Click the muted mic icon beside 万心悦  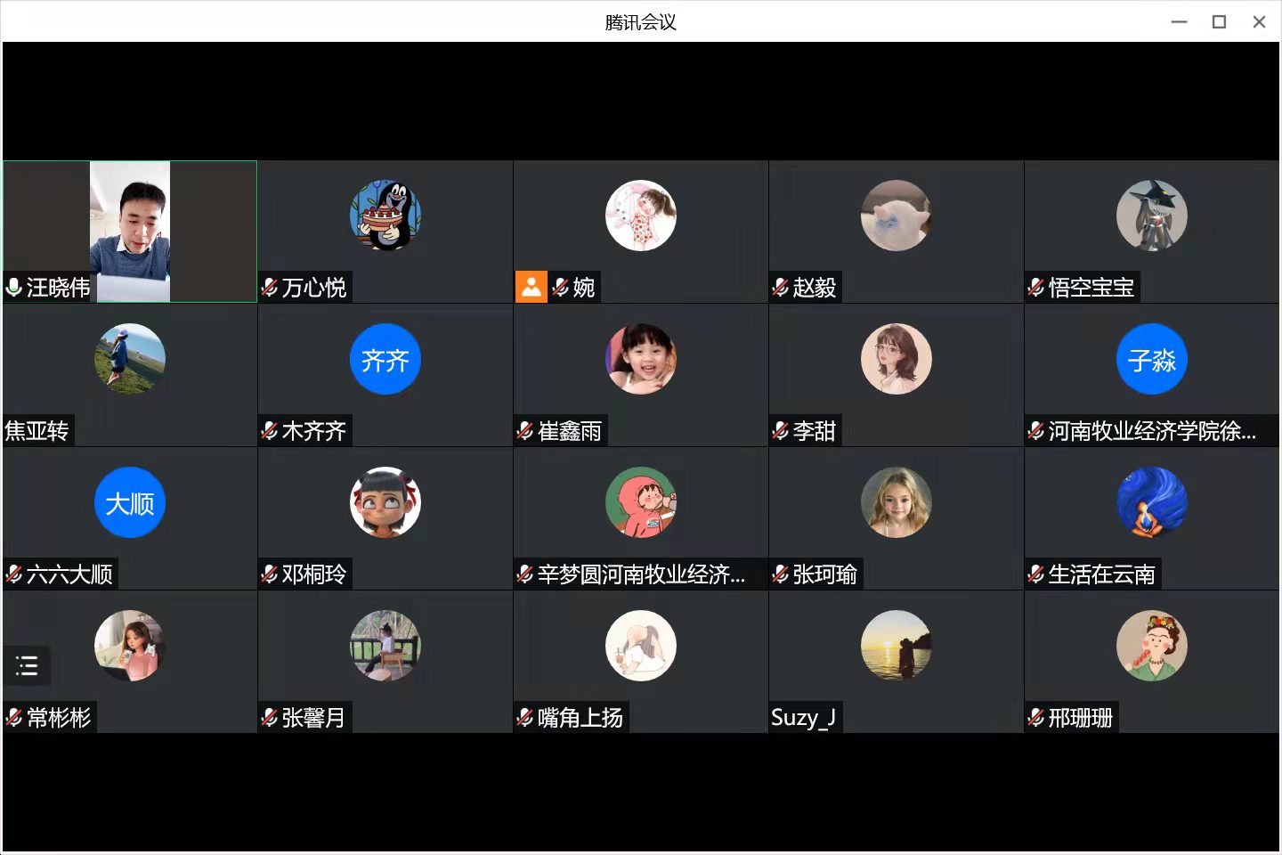pos(270,287)
